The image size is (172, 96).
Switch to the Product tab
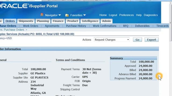pos(73,21)
